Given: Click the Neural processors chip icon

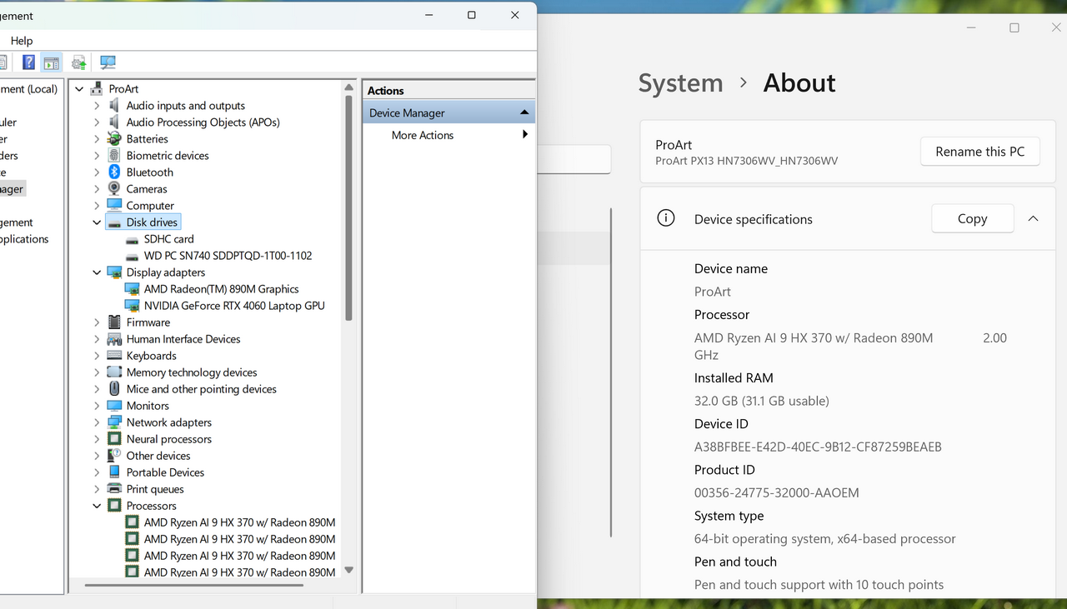Looking at the screenshot, I should (114, 439).
